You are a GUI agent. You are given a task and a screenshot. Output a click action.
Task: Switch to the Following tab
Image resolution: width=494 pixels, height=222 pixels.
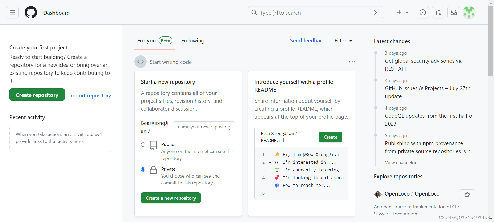193,41
